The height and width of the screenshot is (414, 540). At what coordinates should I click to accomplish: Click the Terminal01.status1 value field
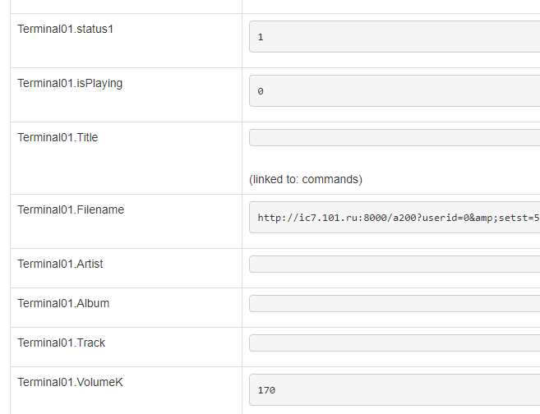tap(395, 37)
